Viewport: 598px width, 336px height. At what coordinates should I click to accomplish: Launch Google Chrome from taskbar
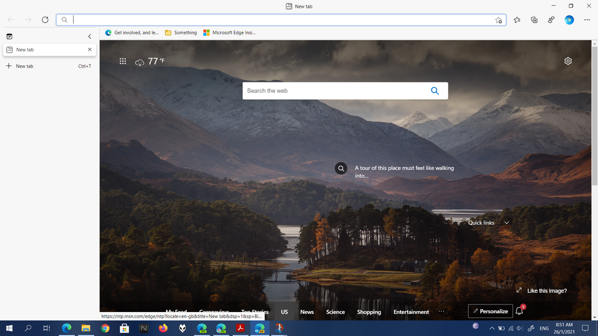[x=105, y=328]
